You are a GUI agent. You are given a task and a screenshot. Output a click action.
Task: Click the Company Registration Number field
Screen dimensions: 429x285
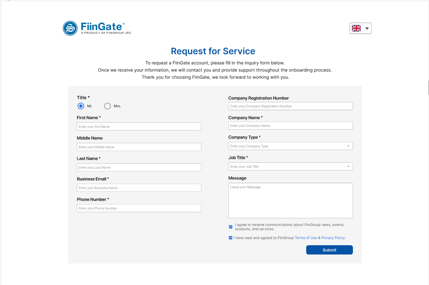point(290,106)
